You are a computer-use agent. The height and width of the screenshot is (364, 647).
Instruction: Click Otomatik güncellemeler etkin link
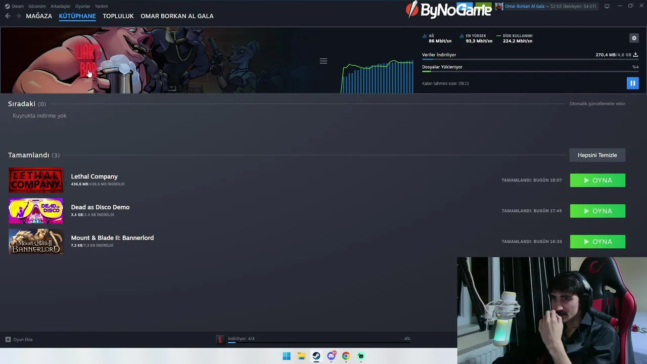tap(597, 104)
